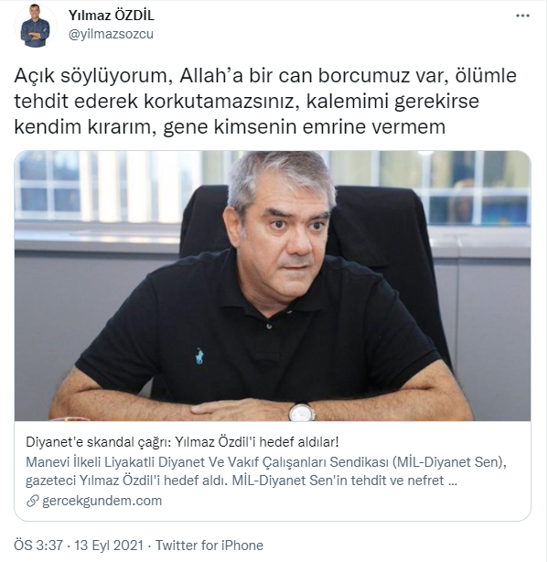This screenshot has width=548, height=562.
Task: Open the gercekgundem.com domain link
Action: tap(102, 501)
